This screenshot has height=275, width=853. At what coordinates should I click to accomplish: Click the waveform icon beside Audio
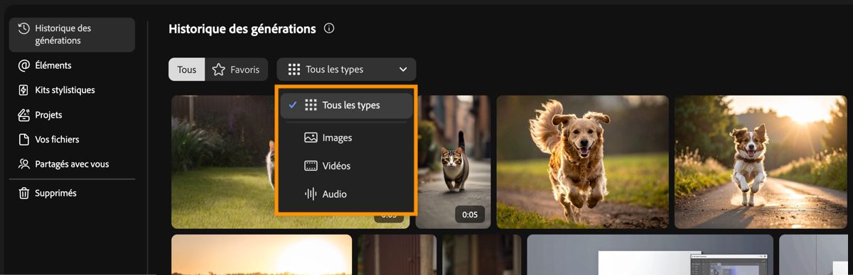pos(311,193)
